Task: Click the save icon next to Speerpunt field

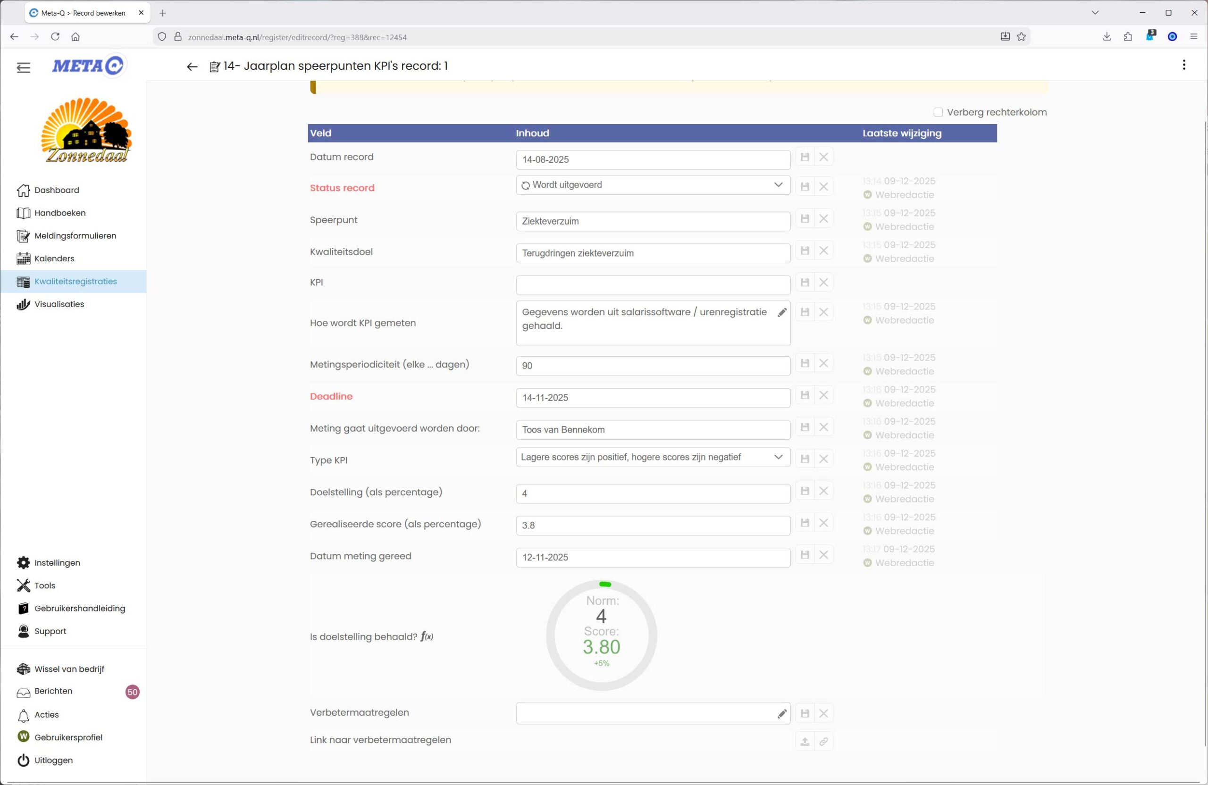Action: [x=805, y=219]
